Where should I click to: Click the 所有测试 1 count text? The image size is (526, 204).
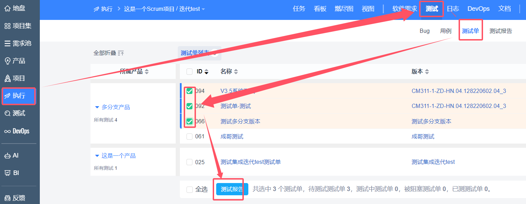(105, 168)
